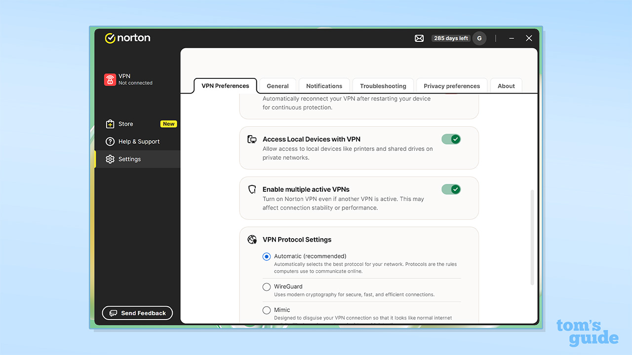Viewport: 632px width, 355px height.
Task: Disable the Enable multiple active VPNs switch
Action: pyautogui.click(x=451, y=189)
